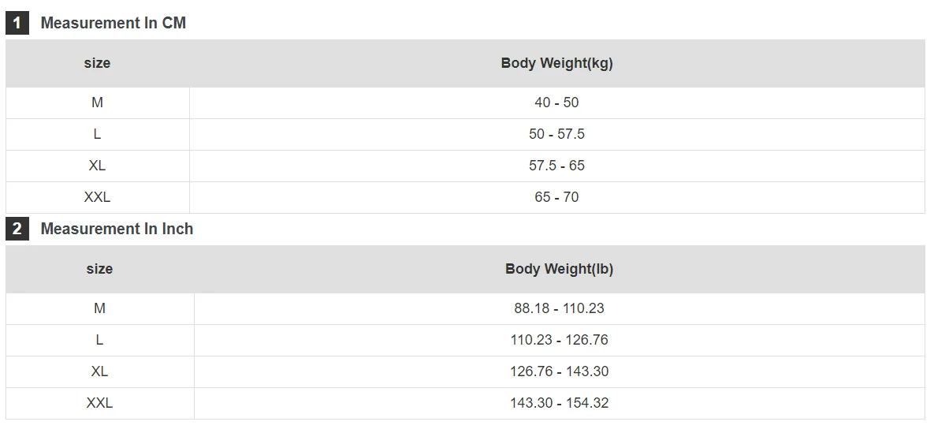Screen dimensions: 934x429
Task: Select the Measurement In CM heading
Action: 113,23
